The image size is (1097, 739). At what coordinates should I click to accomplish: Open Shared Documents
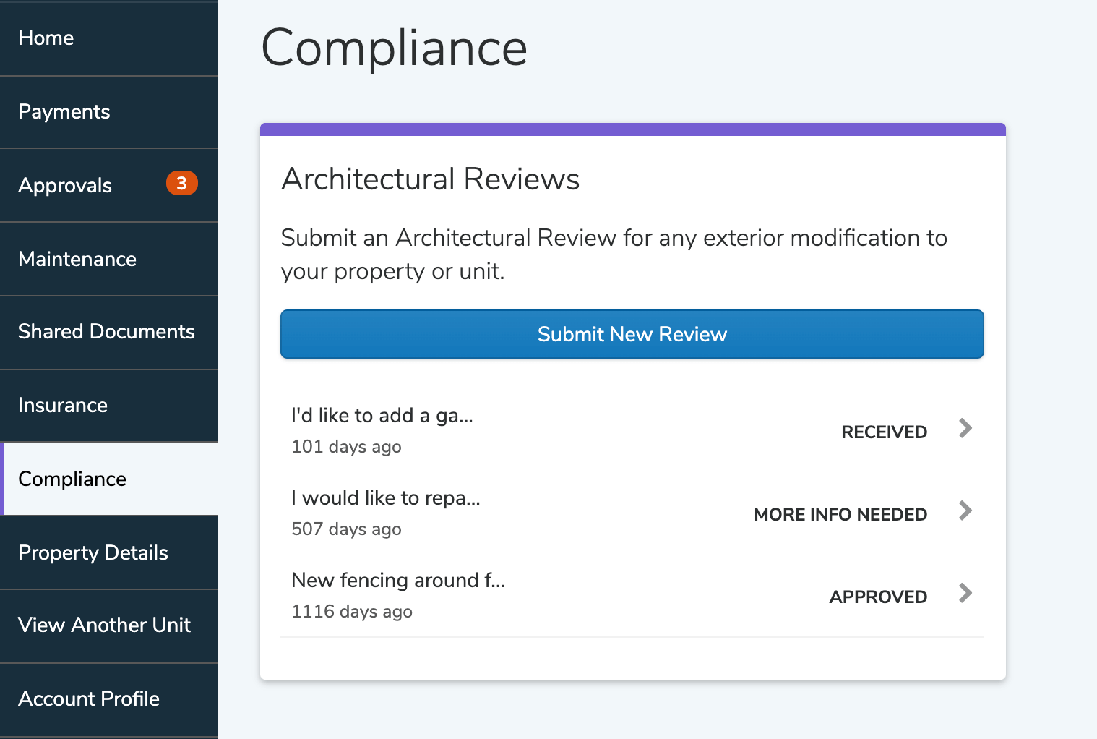click(106, 332)
